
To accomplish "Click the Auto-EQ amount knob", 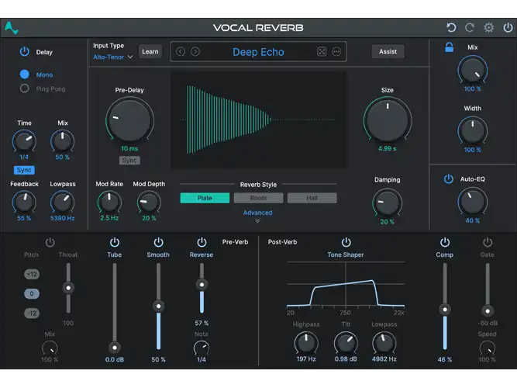I will [x=472, y=202].
